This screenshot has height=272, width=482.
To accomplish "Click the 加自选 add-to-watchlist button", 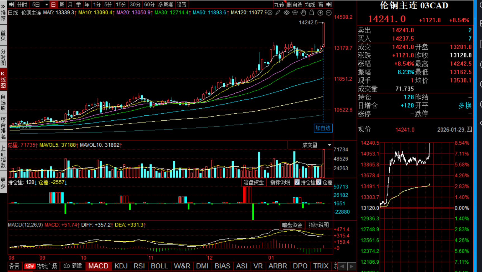I will 323,128.
